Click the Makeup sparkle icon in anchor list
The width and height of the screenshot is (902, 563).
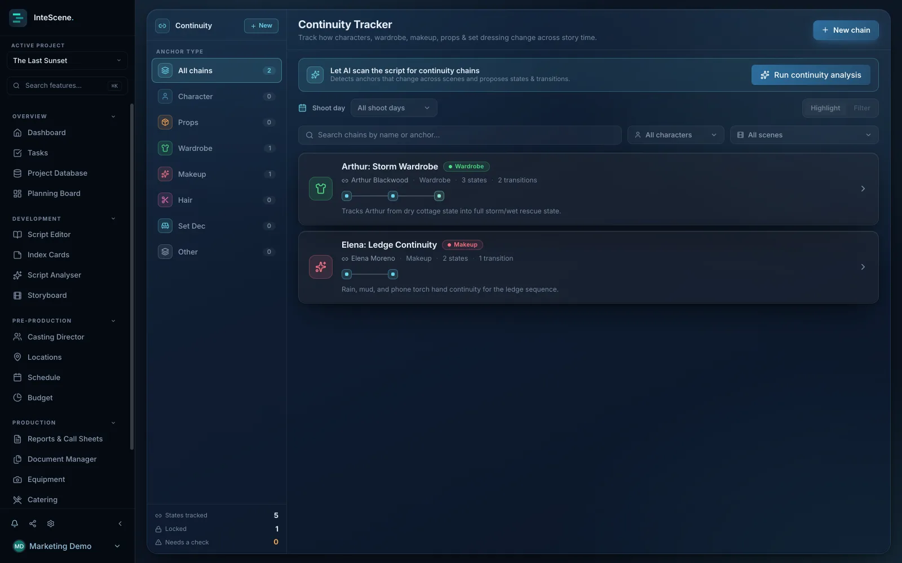tap(165, 174)
